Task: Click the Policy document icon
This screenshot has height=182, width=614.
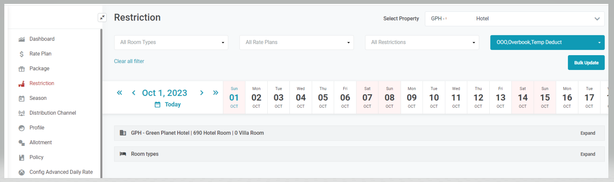Action: tap(21, 157)
